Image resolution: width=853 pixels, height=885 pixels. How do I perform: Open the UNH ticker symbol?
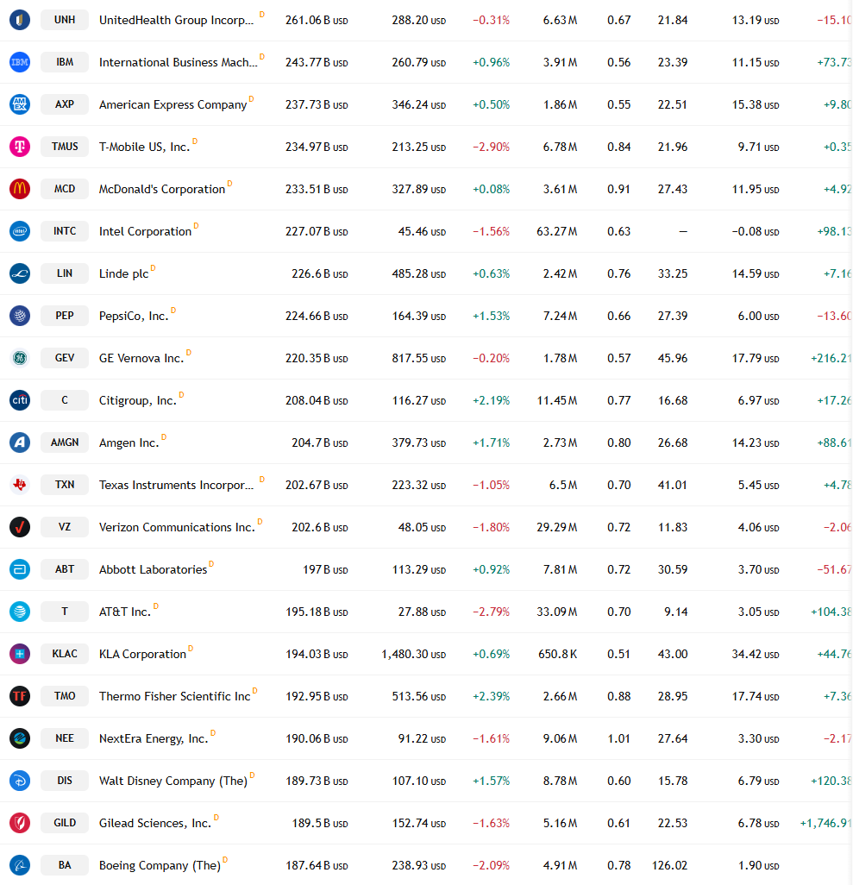point(65,20)
